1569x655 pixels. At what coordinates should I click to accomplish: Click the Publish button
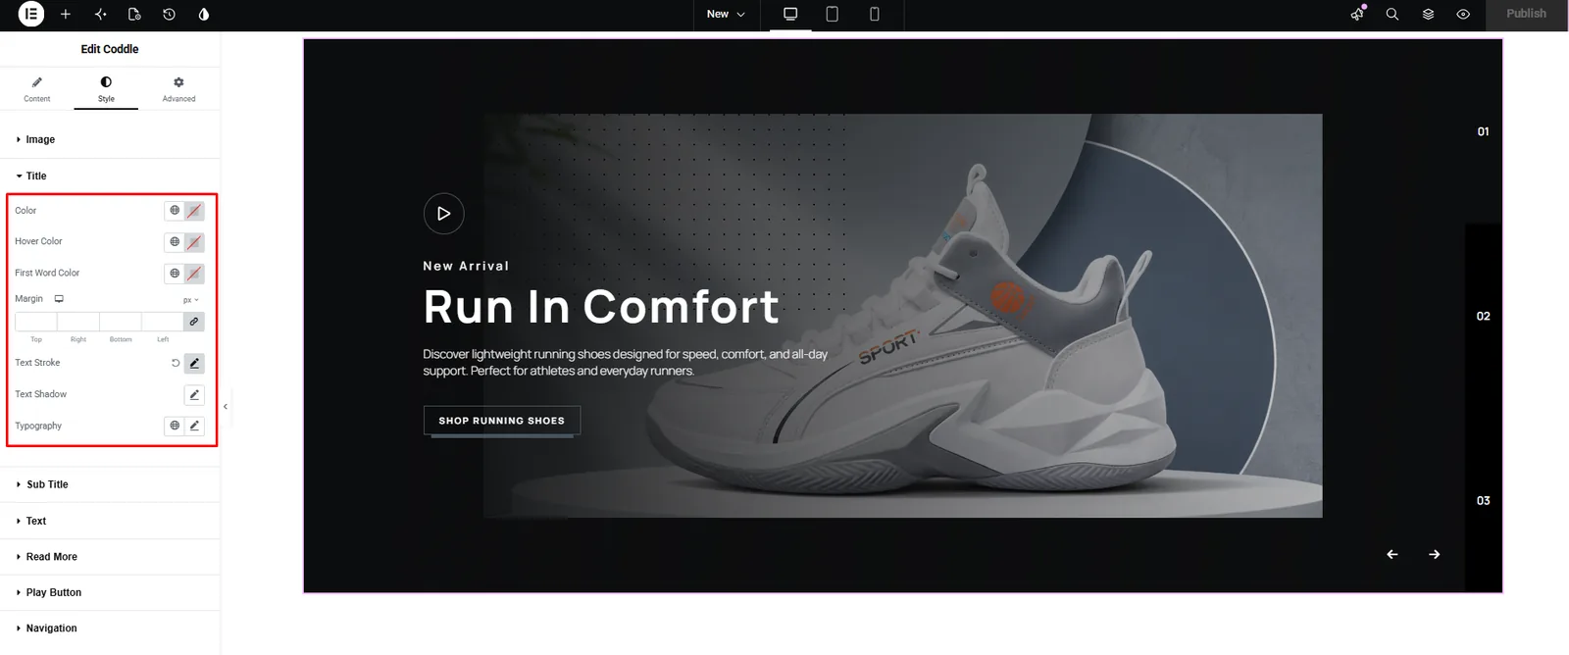click(x=1526, y=14)
